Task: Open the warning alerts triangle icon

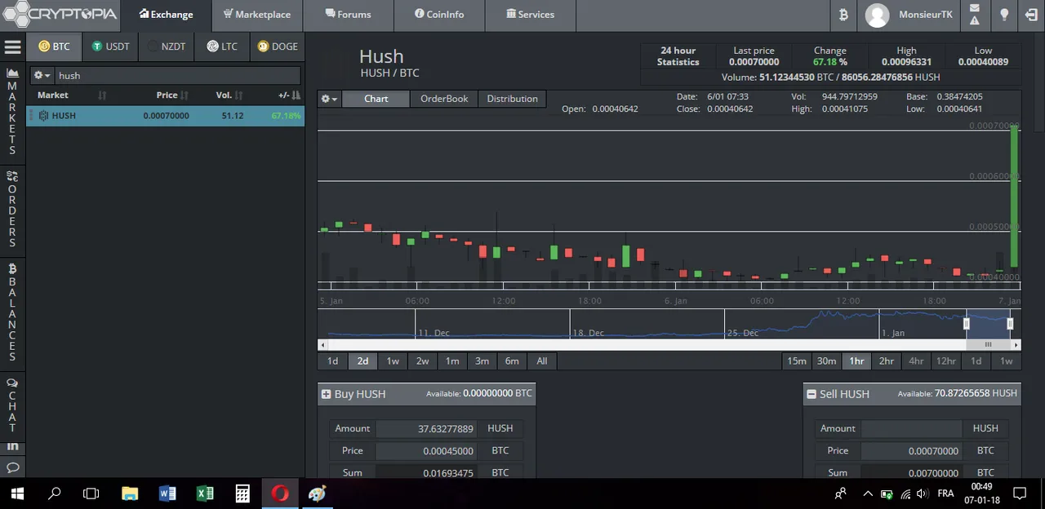Action: [975, 21]
